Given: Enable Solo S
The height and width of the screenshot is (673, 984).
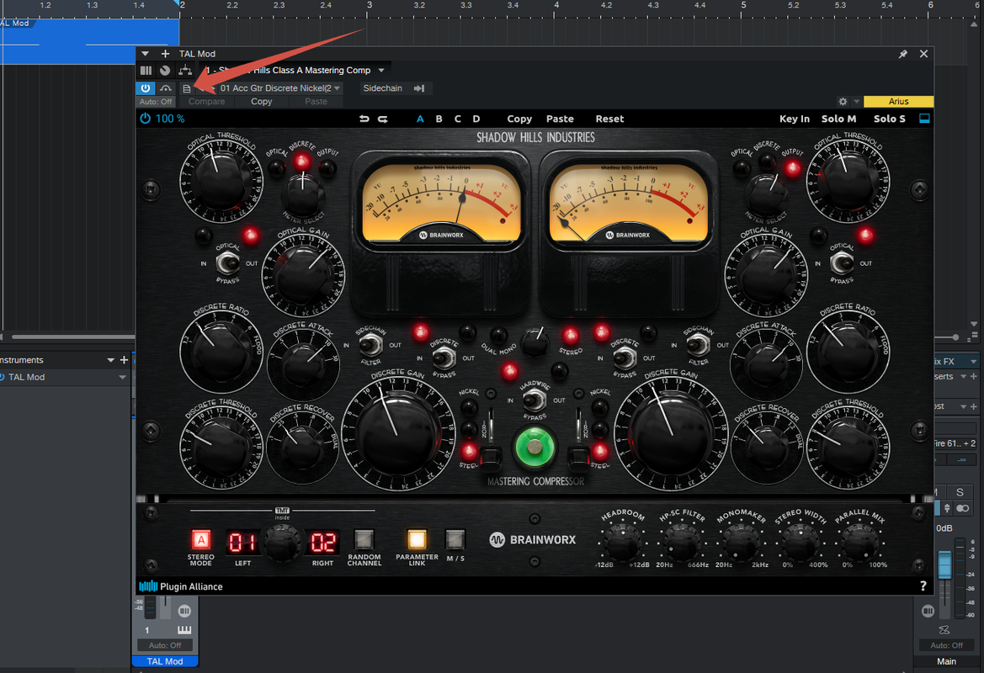Looking at the screenshot, I should point(889,119).
